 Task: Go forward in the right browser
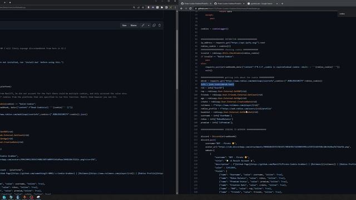pos(186,9)
